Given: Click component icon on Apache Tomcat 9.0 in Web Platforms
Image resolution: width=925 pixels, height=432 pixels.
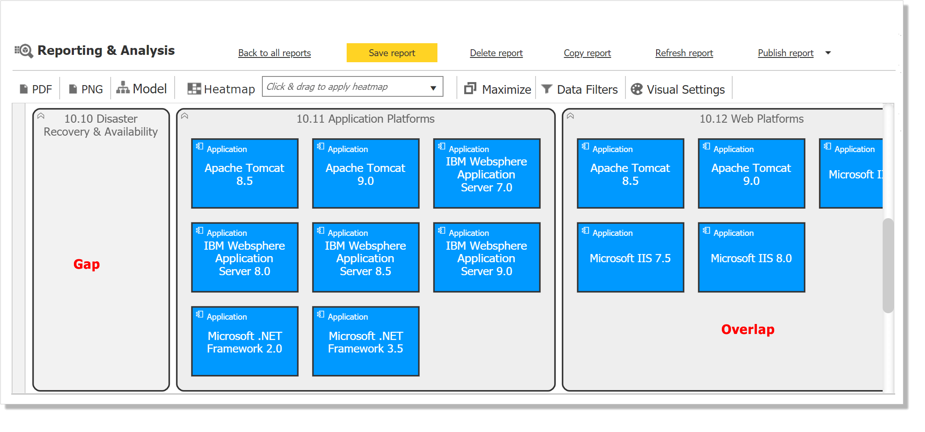Looking at the screenshot, I should (706, 146).
